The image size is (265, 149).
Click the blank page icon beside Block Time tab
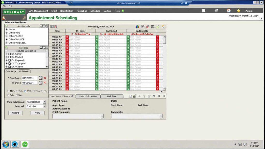pos(130,96)
